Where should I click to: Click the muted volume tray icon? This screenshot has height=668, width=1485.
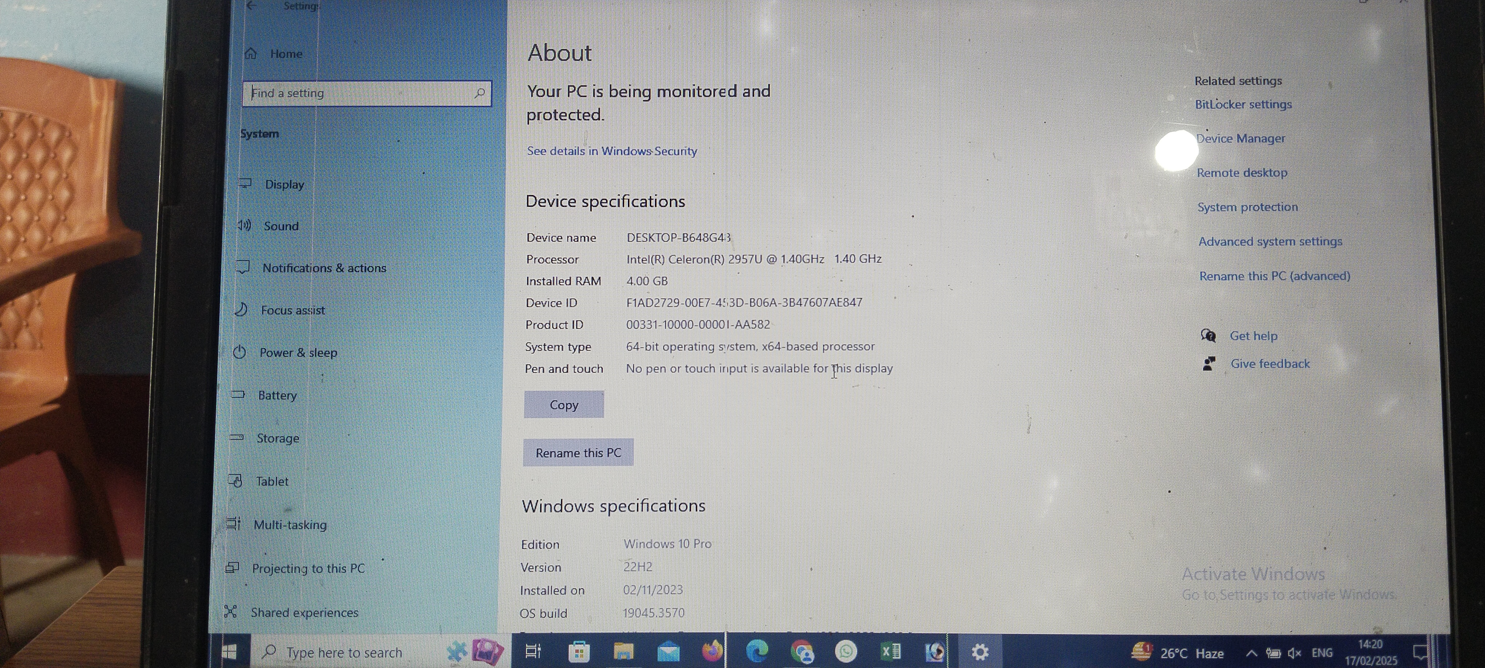pyautogui.click(x=1294, y=653)
